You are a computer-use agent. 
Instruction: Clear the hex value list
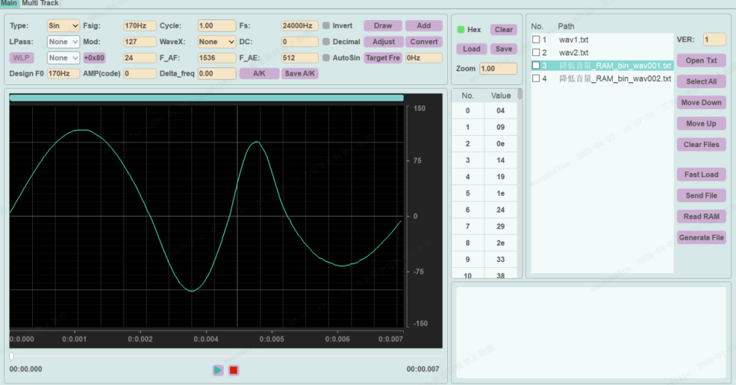point(504,29)
